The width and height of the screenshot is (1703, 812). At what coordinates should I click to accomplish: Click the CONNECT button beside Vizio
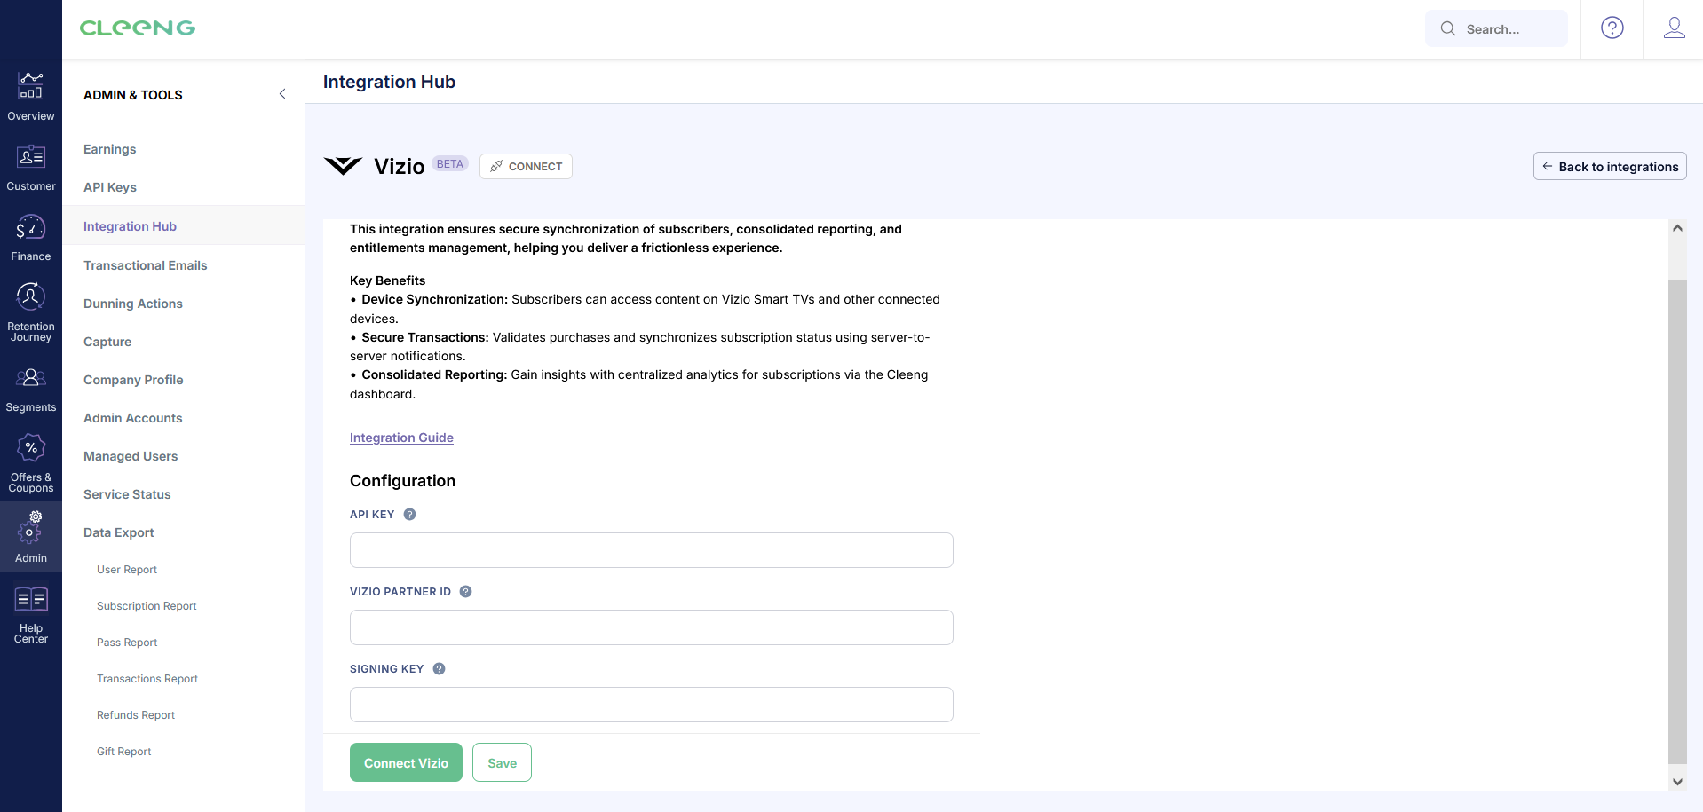point(526,166)
